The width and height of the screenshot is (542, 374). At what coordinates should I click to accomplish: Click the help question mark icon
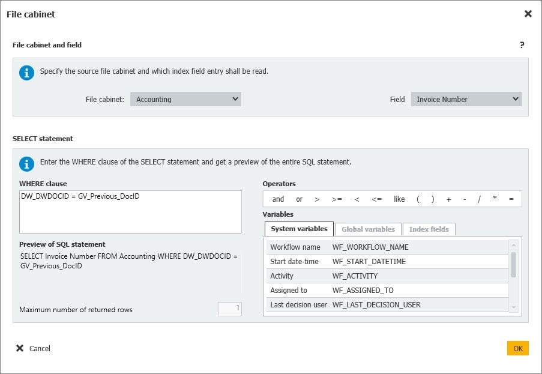coord(522,45)
